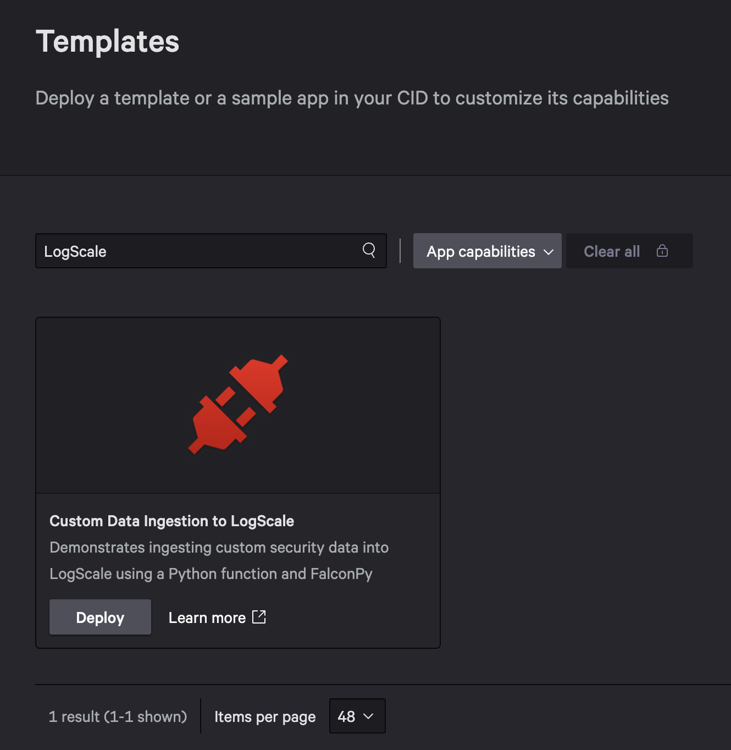Click the search icon inside the search bar
The height and width of the screenshot is (750, 731).
369,251
